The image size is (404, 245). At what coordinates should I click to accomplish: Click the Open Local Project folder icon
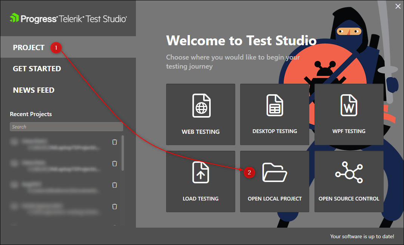pyautogui.click(x=274, y=173)
